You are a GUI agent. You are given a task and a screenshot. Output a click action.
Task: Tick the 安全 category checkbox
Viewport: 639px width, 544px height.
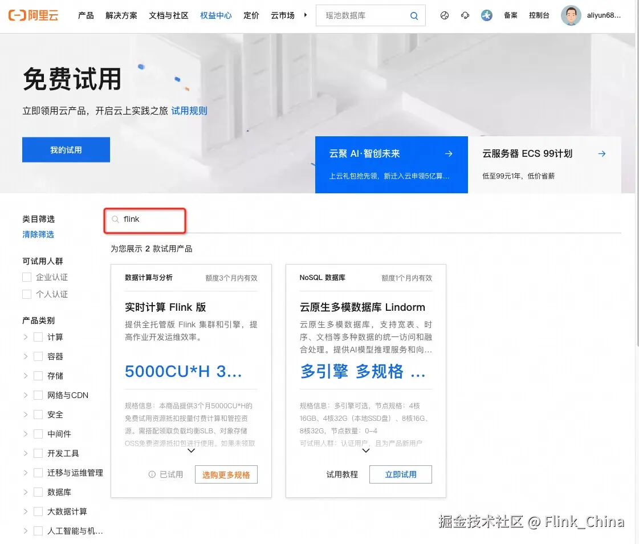tap(38, 415)
